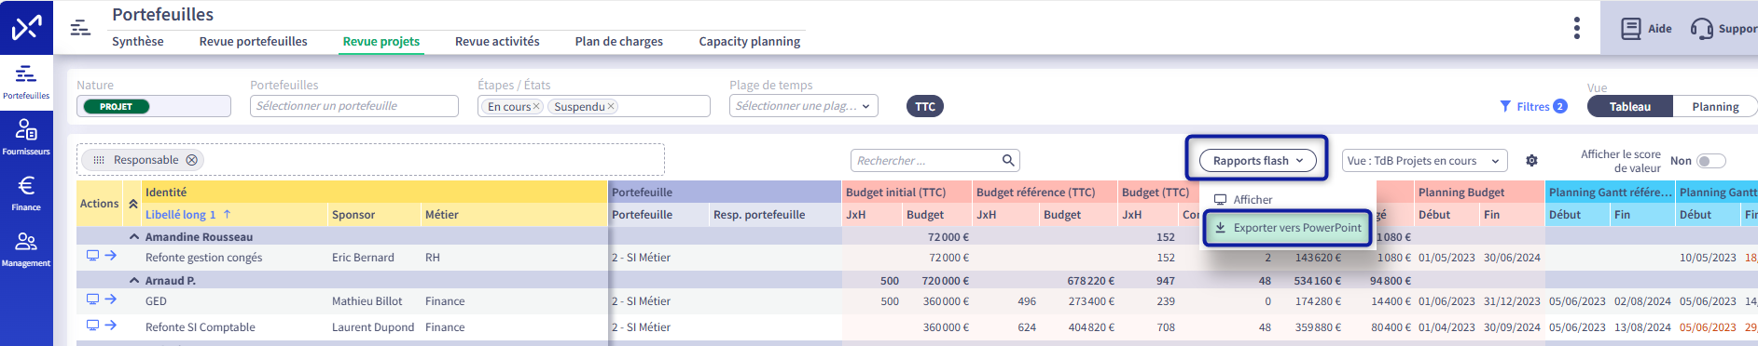Screen dimensions: 1758x346
Task: Open Management section in sidebar
Action: tap(26, 249)
